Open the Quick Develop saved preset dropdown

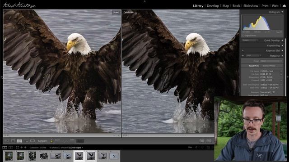[250, 40]
